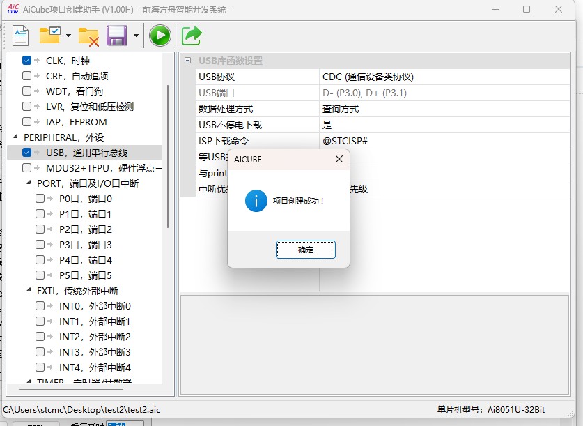Select the IAP, EEPROM tree item
Viewport: 583px width, 426px height.
click(x=76, y=122)
